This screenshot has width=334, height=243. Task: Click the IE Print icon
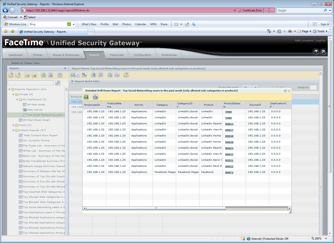[x=290, y=31]
